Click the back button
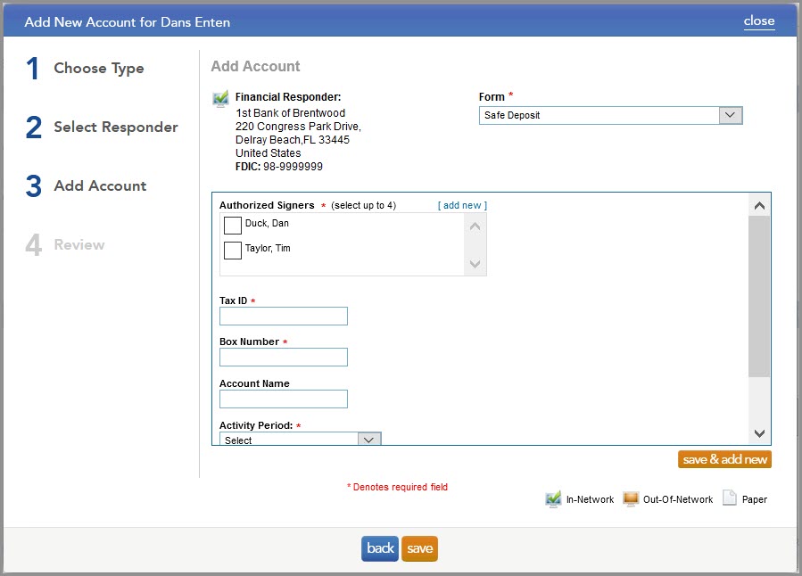802x576 pixels. point(379,548)
